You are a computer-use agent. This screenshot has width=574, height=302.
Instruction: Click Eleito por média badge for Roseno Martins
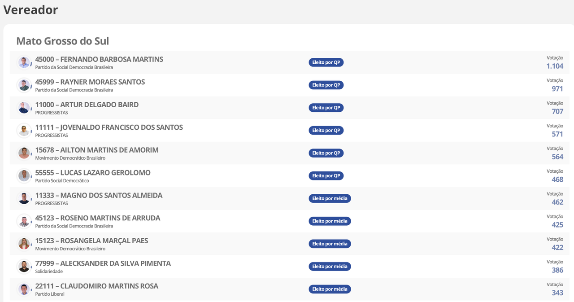(x=330, y=221)
